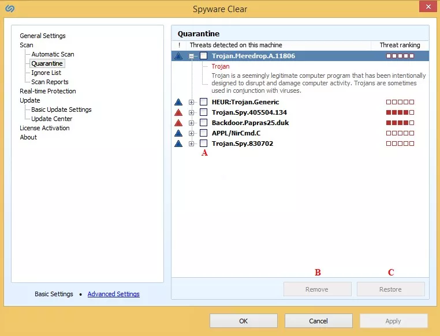Image resolution: width=440 pixels, height=336 pixels.
Task: Select threat name HEUR:Trojan.Generic
Action: (245, 102)
